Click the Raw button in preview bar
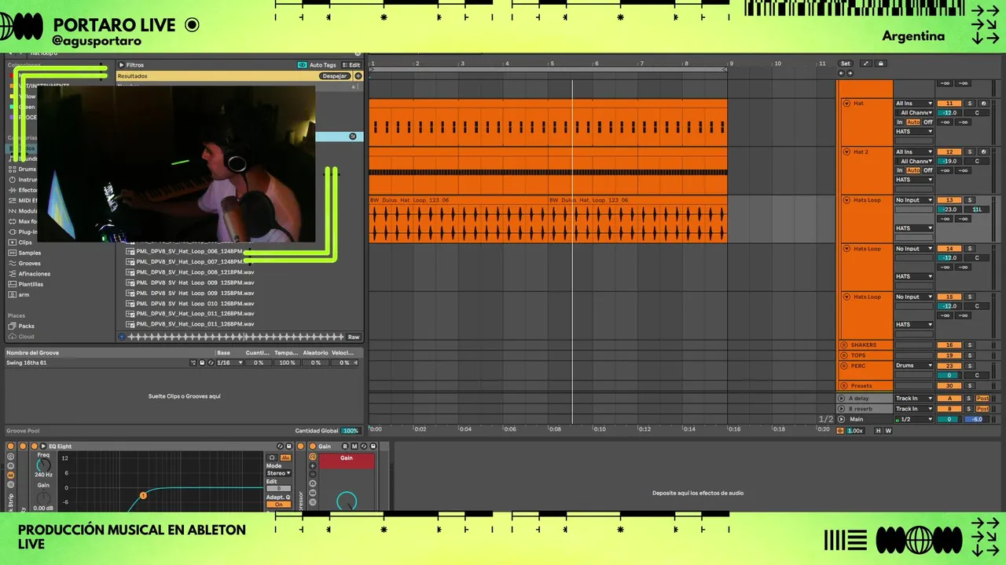1006x565 pixels. coord(354,337)
